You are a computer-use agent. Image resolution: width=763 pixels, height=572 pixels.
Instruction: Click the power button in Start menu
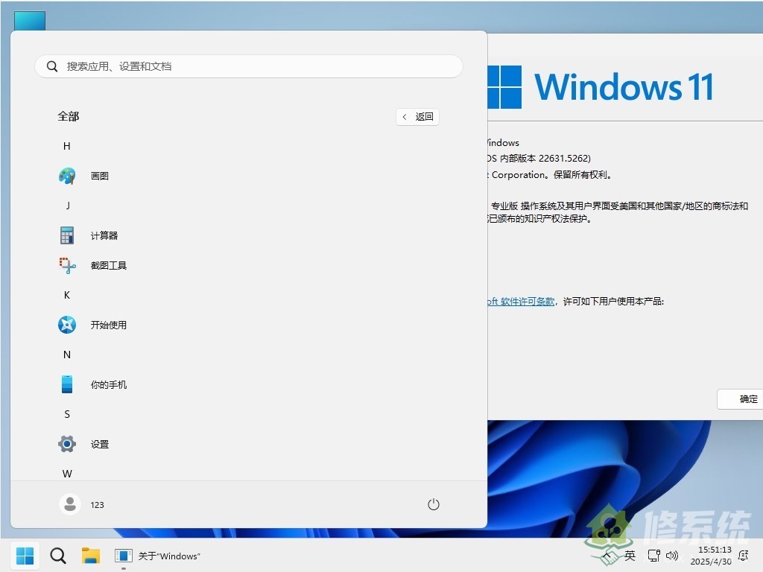[x=434, y=504]
